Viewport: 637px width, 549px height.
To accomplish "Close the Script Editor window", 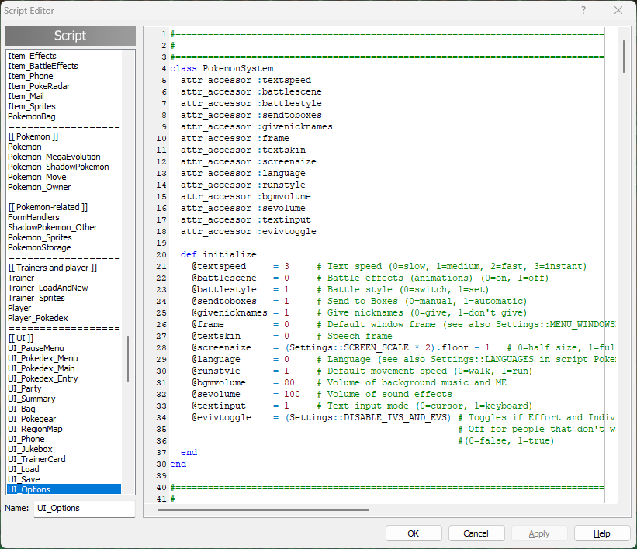I will coord(618,11).
